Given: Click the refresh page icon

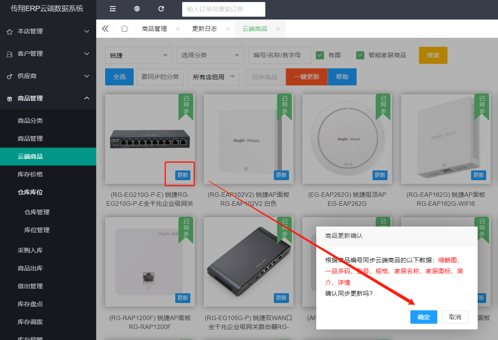Looking at the screenshot, I should pos(161,9).
